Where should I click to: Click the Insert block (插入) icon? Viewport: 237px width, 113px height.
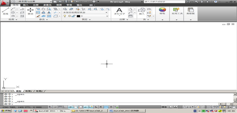142,11
